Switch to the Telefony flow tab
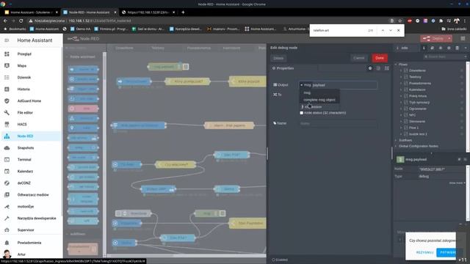470x264 pixels. pyautogui.click(x=158, y=48)
